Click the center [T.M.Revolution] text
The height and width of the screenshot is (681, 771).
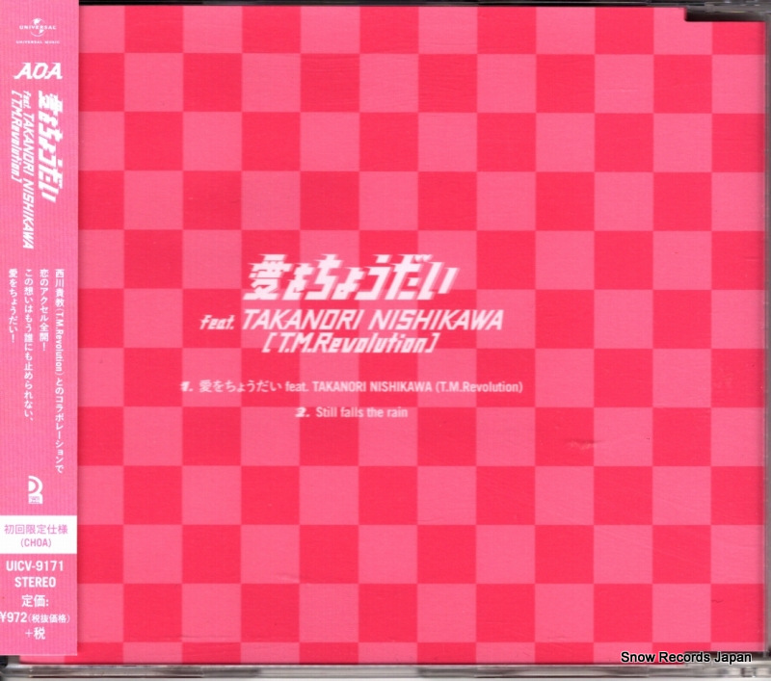(349, 343)
